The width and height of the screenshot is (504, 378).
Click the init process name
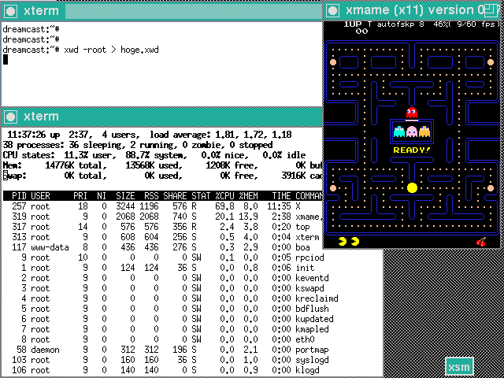[305, 268]
